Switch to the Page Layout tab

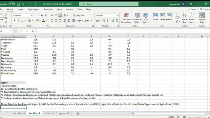[x=33, y=10]
